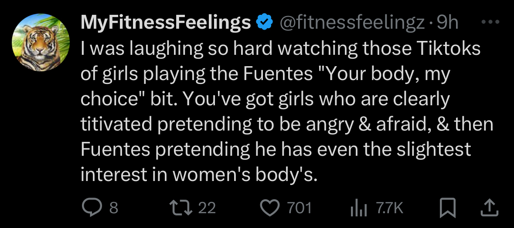Screen dimensions: 514x228
Task: Open the tiger profile picture avatar
Action: (41, 43)
